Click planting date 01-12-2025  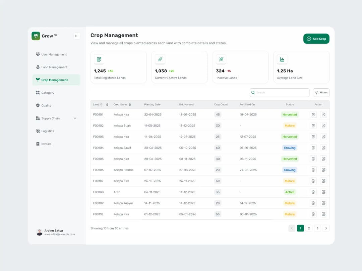coord(153,214)
